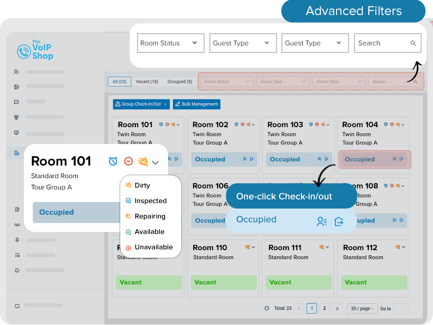This screenshot has width=433, height=325.
Task: Click the check-out icon in Room 108 Occupied bar
Action: pyautogui.click(x=401, y=220)
